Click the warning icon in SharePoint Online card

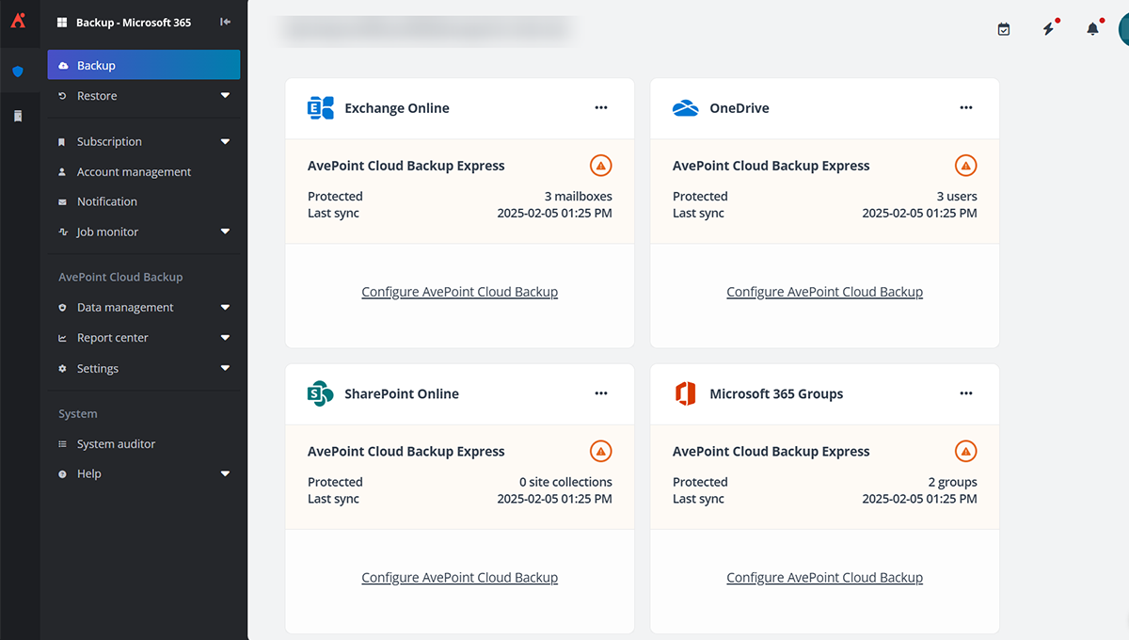point(601,452)
